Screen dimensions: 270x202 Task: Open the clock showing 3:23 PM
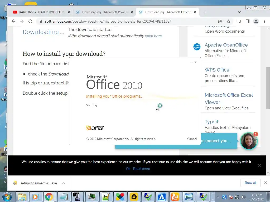[x=257, y=197]
